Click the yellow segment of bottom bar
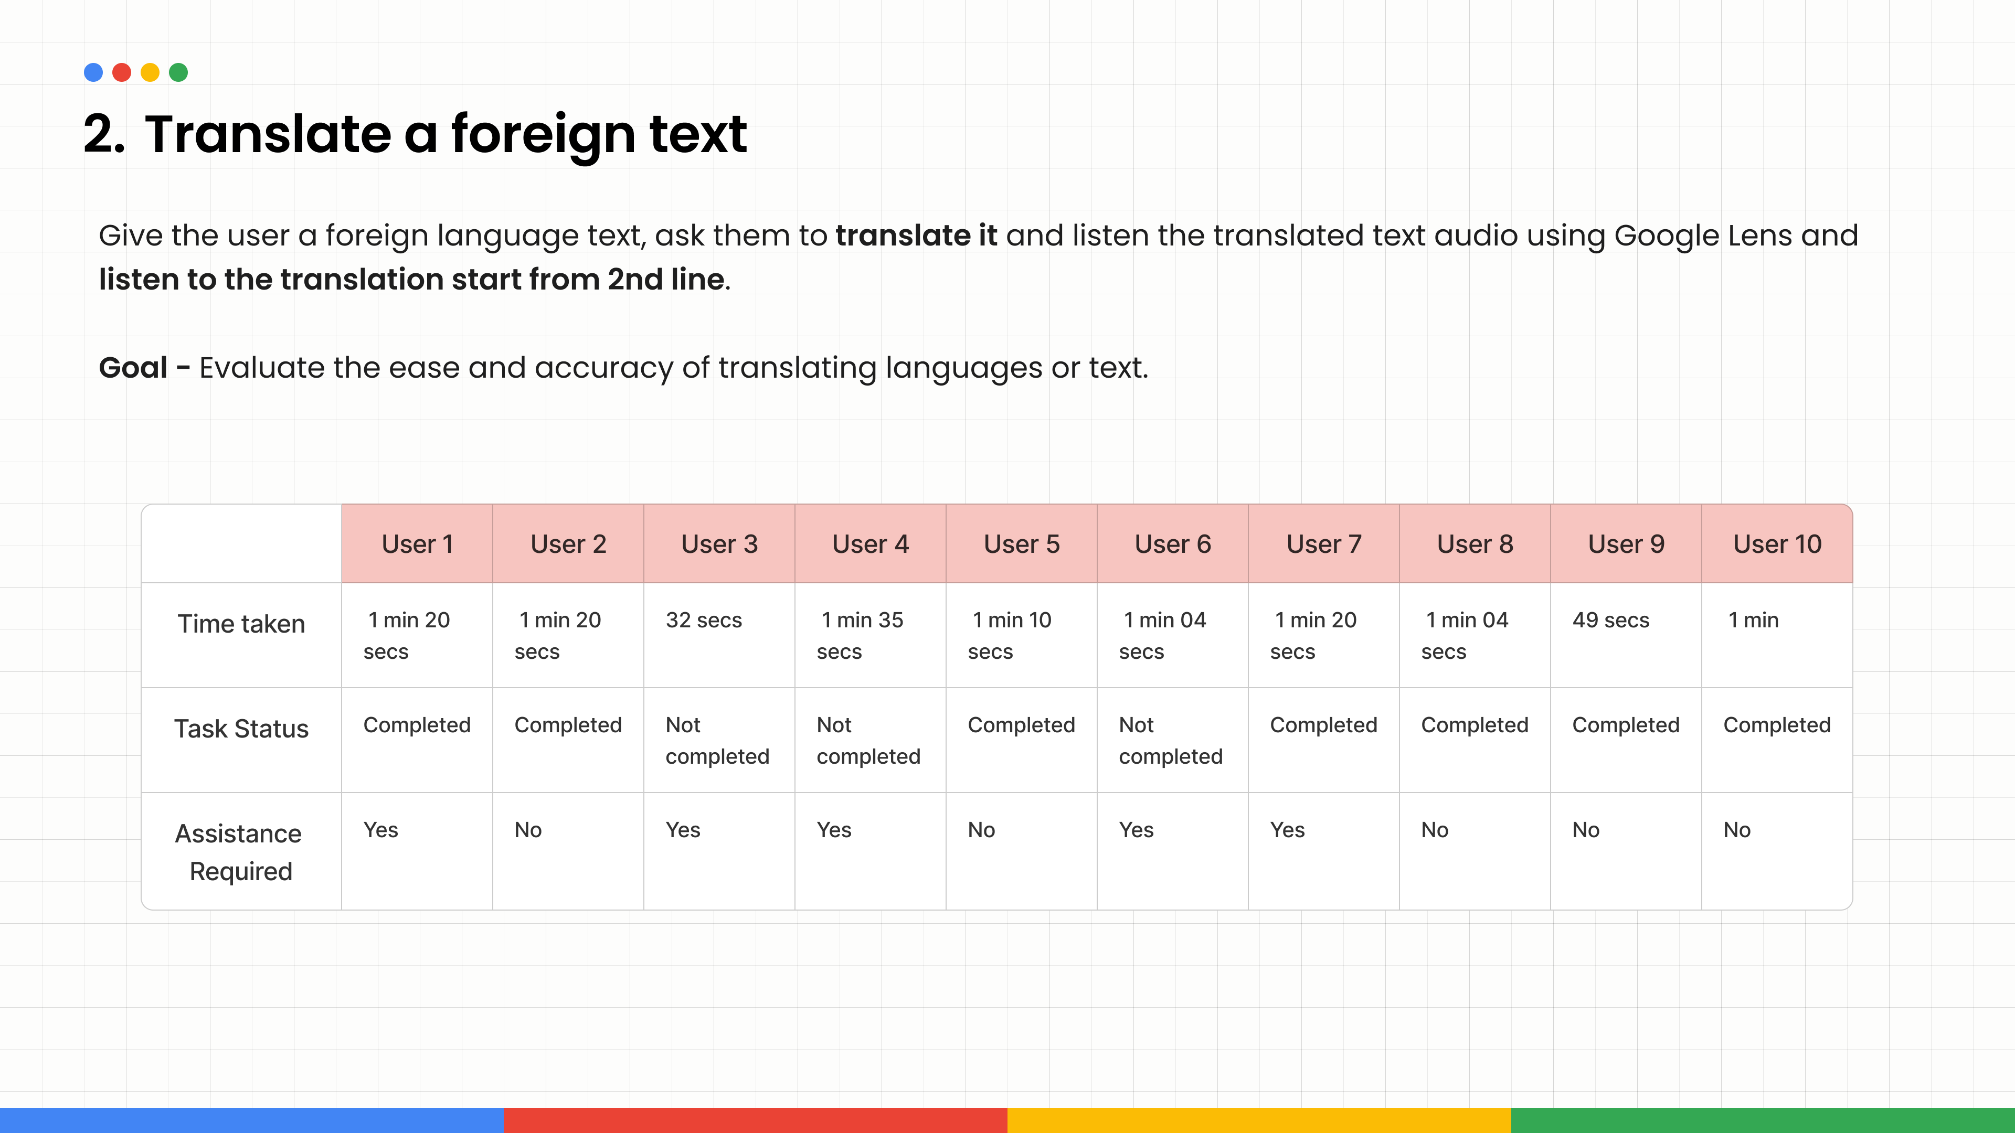2015x1133 pixels. [1259, 1120]
